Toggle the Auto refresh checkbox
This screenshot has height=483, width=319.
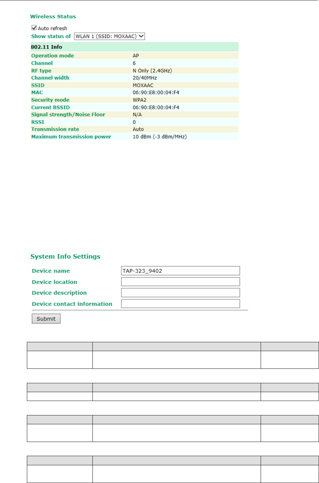[34, 28]
